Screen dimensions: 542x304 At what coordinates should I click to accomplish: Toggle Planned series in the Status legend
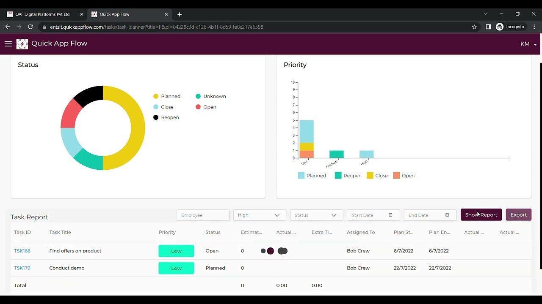click(167, 96)
